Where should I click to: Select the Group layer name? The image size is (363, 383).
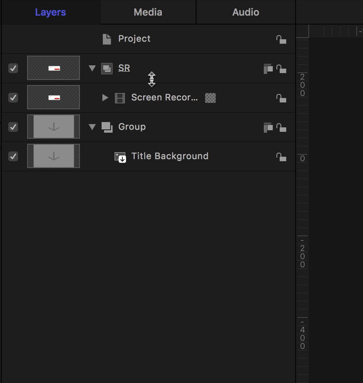click(x=132, y=127)
